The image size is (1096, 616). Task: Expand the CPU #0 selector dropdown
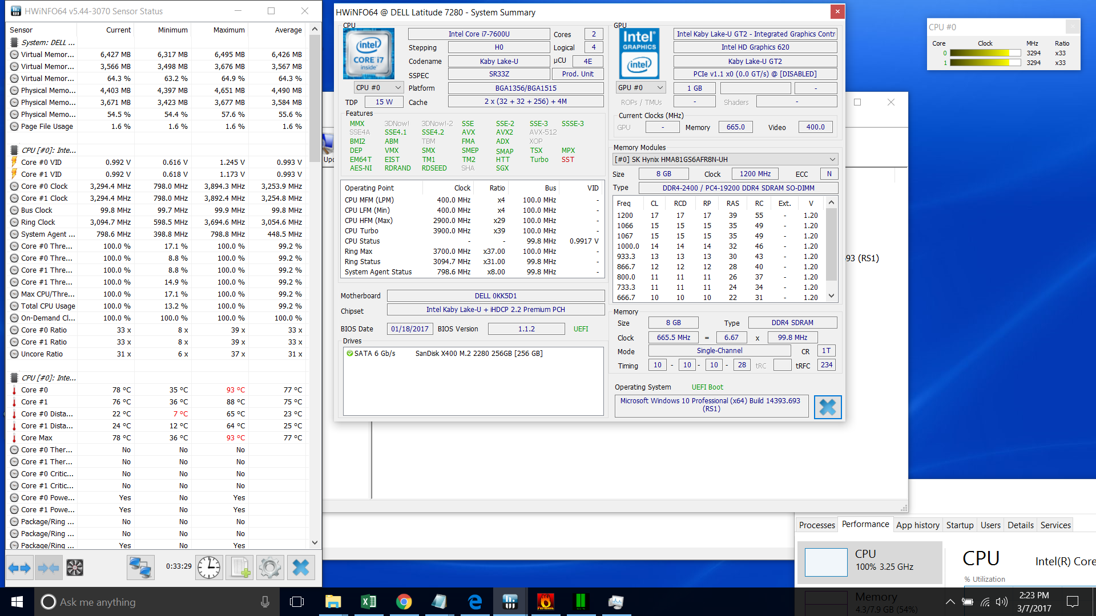click(379, 88)
